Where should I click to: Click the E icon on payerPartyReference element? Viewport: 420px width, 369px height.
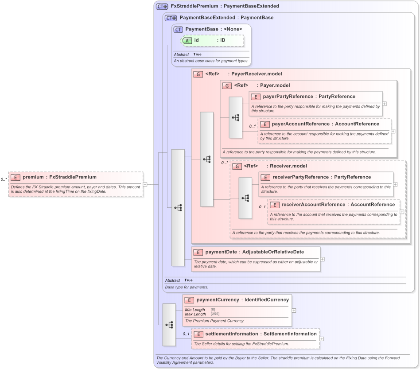[x=255, y=97]
